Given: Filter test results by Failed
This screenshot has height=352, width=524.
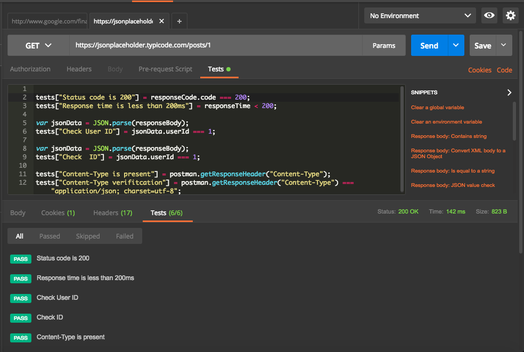Looking at the screenshot, I should pos(125,236).
